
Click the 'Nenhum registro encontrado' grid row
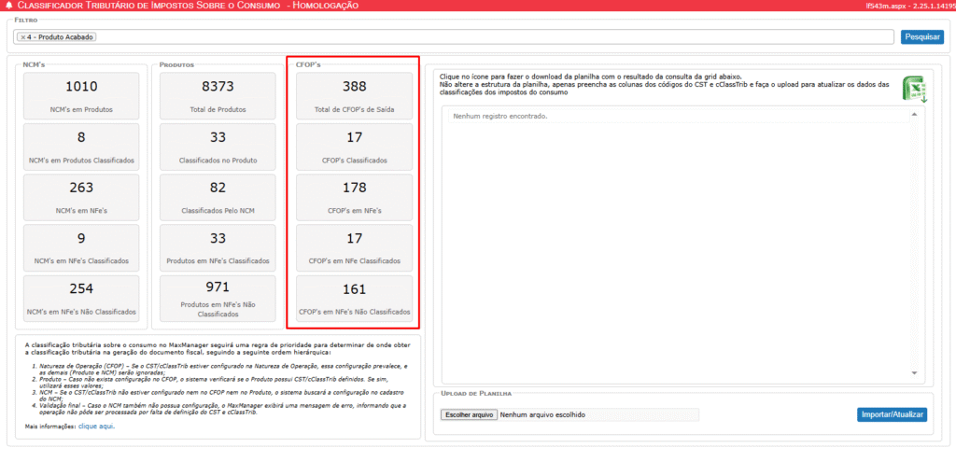[677, 117]
